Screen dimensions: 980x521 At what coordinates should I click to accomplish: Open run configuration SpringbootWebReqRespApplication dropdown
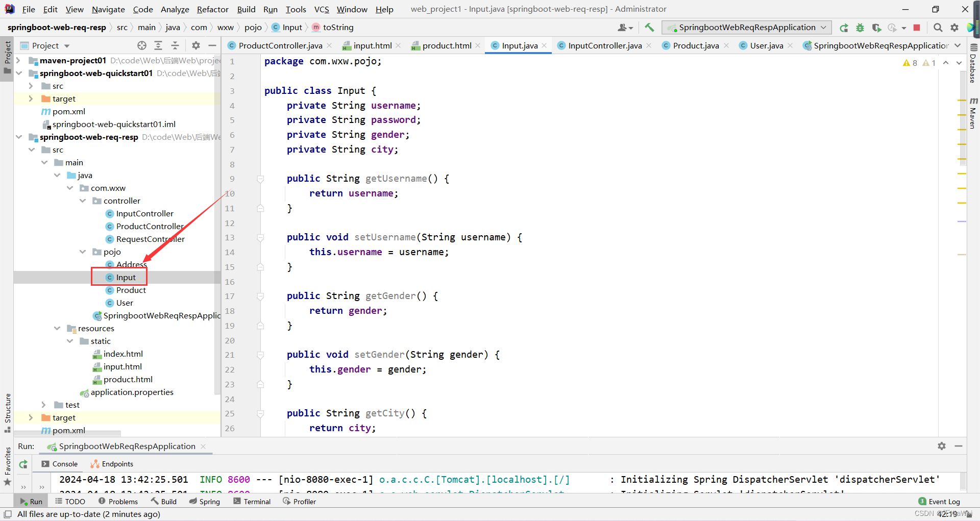747,28
